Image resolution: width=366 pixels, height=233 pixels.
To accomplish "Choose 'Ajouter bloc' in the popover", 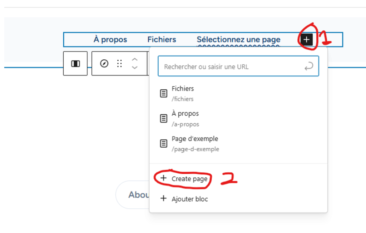I will (x=189, y=199).
